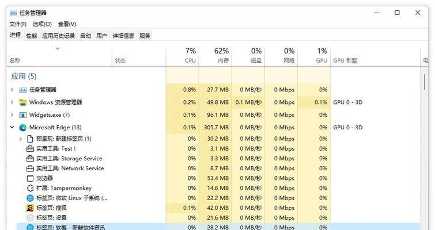Sort processes by the 内存 column header
Screen dimensions: 435x230
215,56
